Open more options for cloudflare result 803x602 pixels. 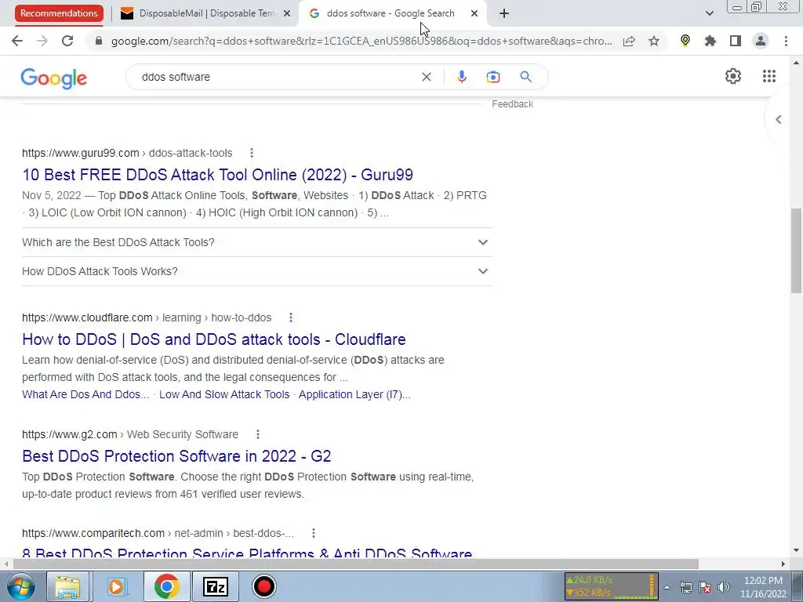pyautogui.click(x=291, y=318)
